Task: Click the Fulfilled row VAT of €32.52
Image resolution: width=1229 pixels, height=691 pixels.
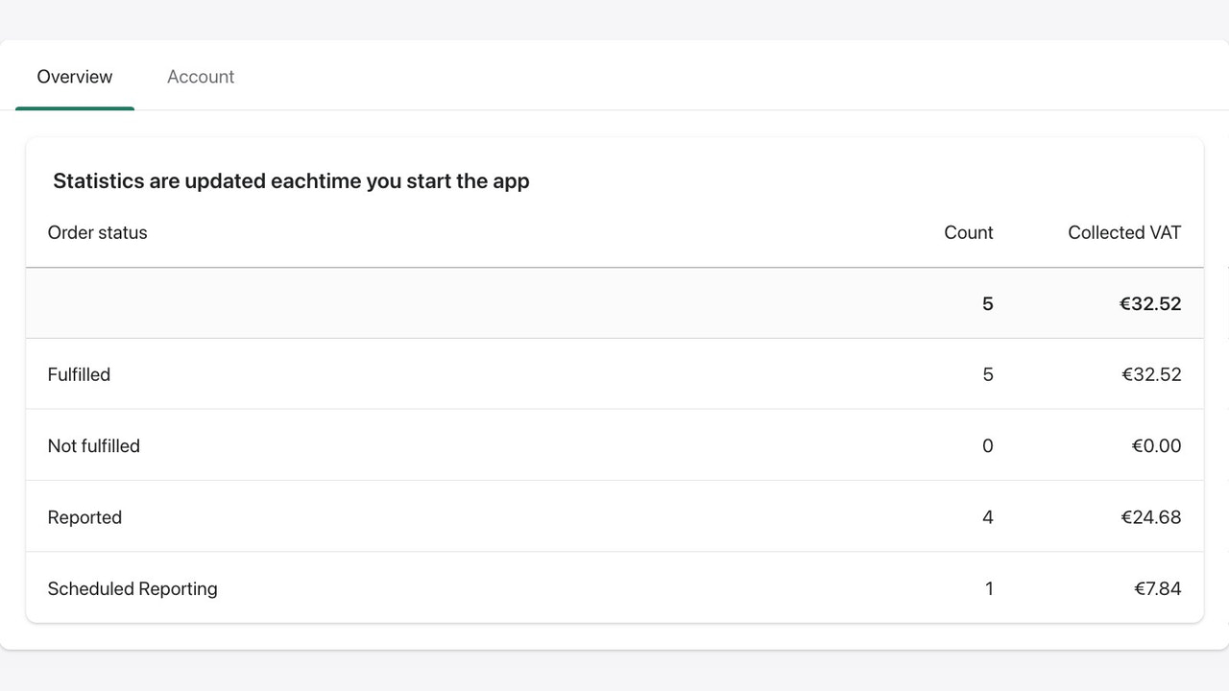Action: click(1150, 374)
